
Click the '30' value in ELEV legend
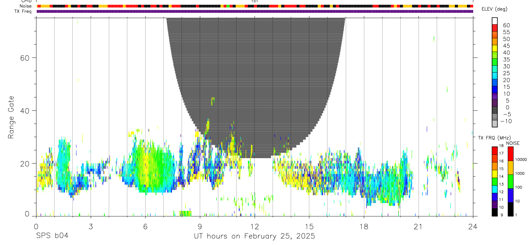click(506, 66)
